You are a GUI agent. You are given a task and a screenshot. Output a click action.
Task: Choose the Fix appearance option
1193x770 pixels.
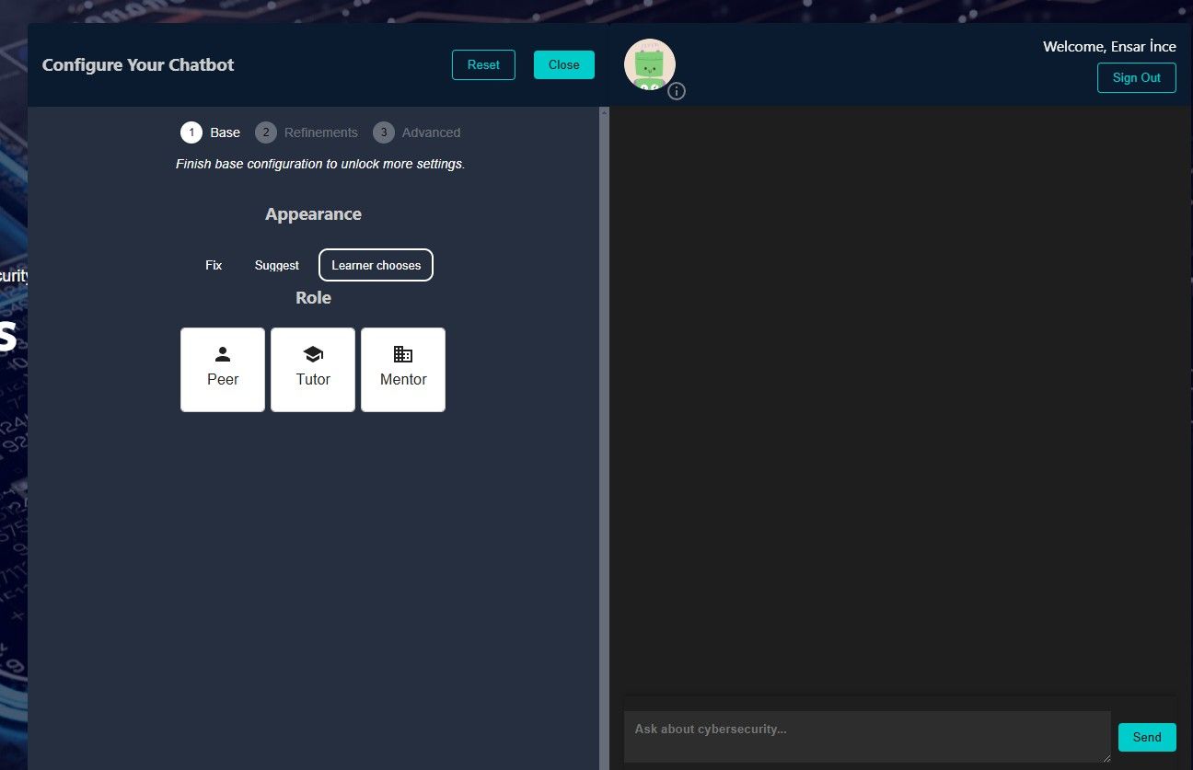click(x=214, y=265)
